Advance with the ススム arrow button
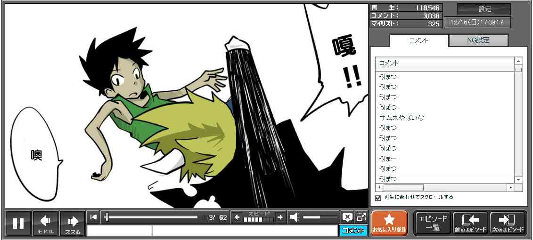 coord(73,223)
